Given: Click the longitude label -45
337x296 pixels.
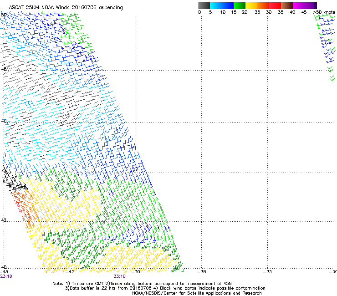Looking at the screenshot, I should click(4, 272).
